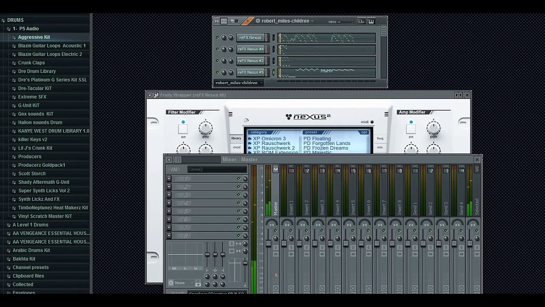Switch to the freq tab in Nexus
This screenshot has height=307, width=545.
tap(380, 138)
